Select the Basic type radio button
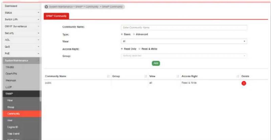The width and height of the screenshot is (271, 140). [x=122, y=34]
